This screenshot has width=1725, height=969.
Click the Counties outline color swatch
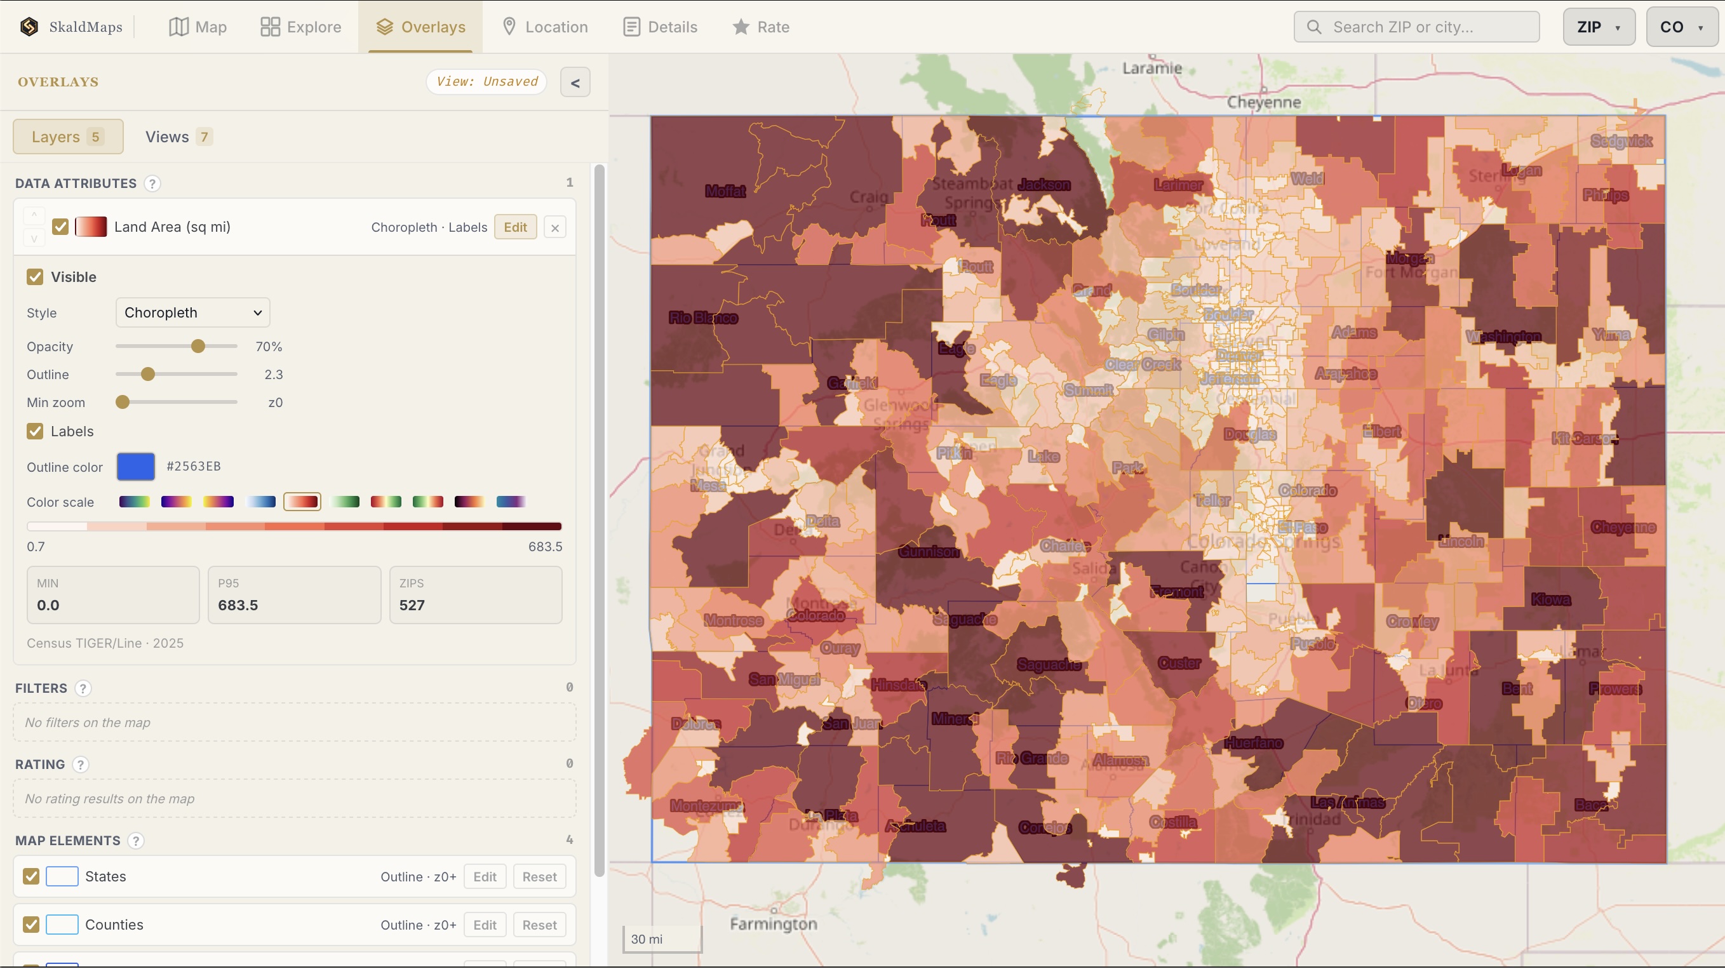62,925
